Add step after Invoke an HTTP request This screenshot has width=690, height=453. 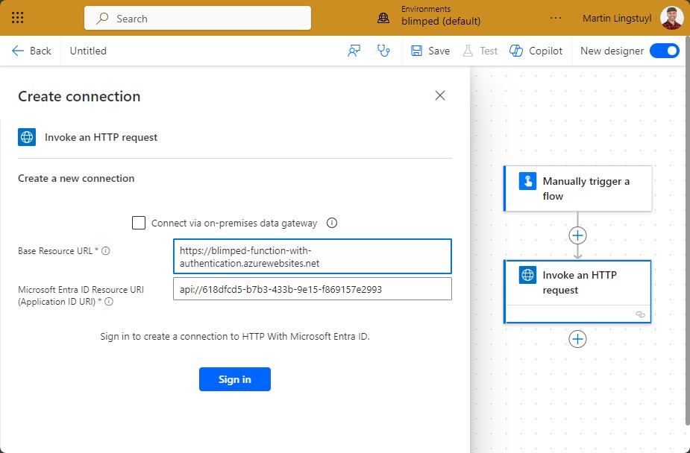coord(577,339)
